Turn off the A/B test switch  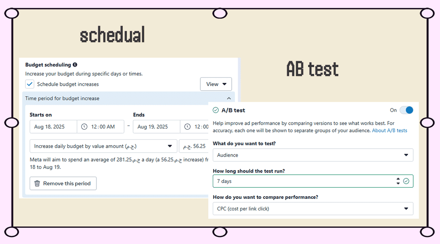click(406, 110)
